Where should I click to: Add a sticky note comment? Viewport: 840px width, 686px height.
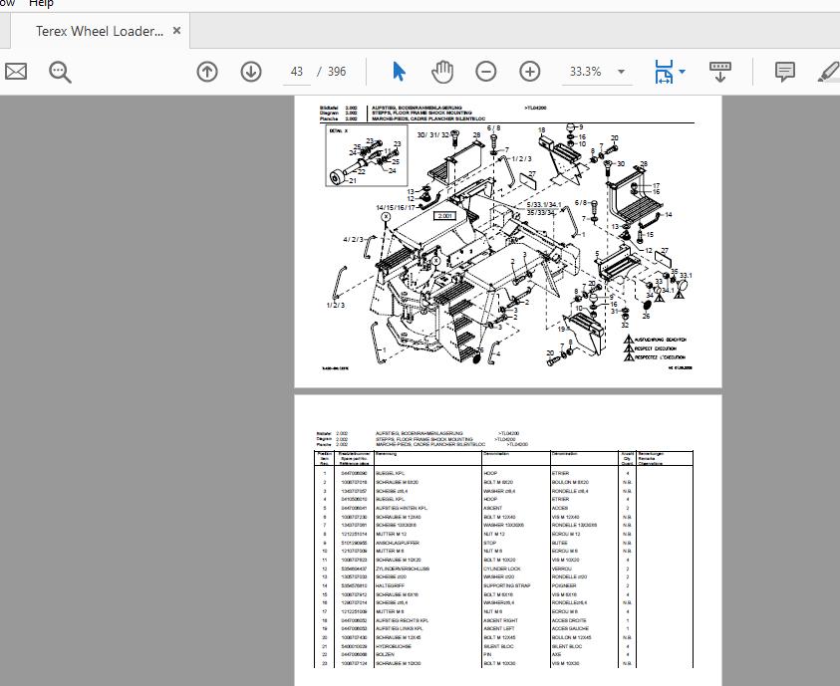784,71
